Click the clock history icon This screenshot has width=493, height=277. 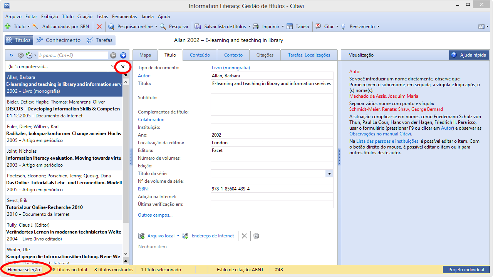[x=29, y=55]
